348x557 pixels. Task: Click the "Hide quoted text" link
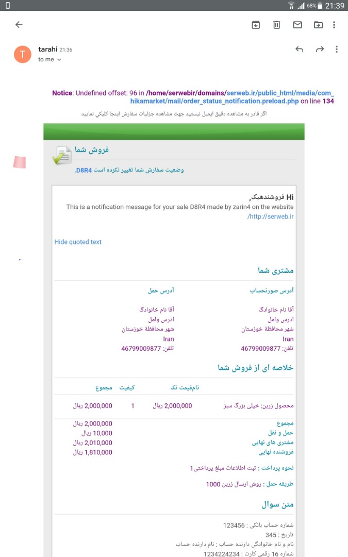point(78,242)
